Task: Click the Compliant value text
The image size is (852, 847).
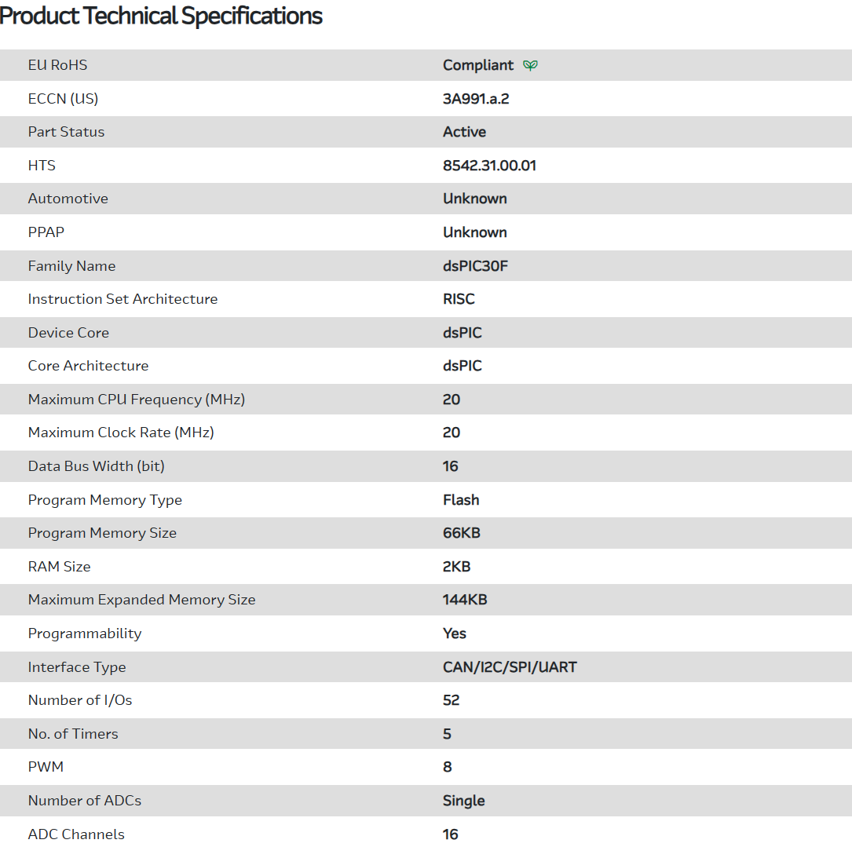Action: tap(477, 65)
